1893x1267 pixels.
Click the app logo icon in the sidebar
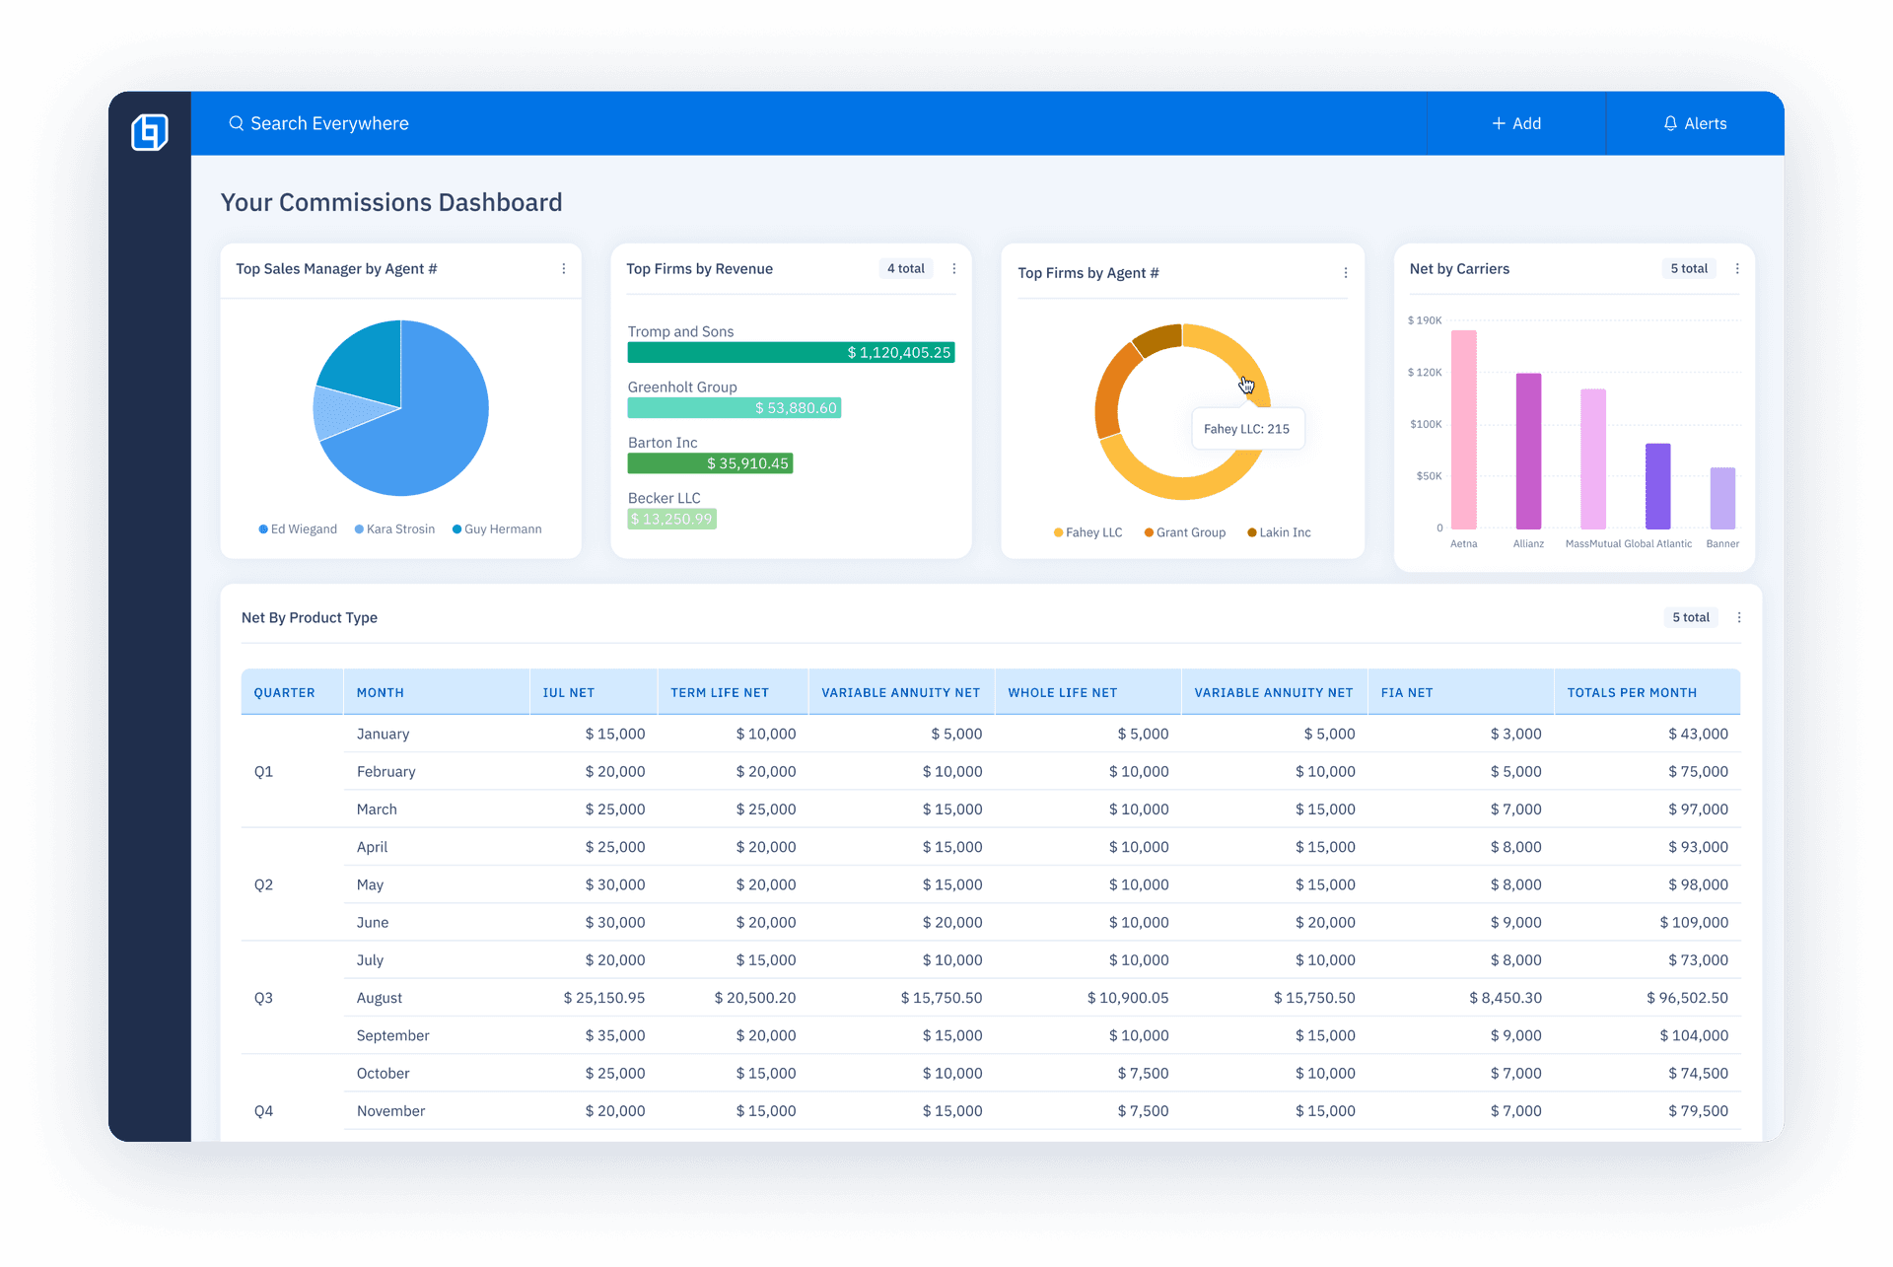click(x=148, y=131)
